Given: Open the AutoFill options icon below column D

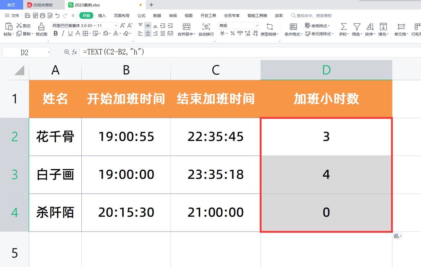Looking at the screenshot, I should (398, 236).
